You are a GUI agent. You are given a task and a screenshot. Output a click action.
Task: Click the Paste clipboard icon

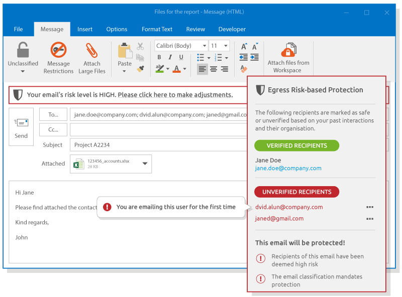(x=125, y=51)
